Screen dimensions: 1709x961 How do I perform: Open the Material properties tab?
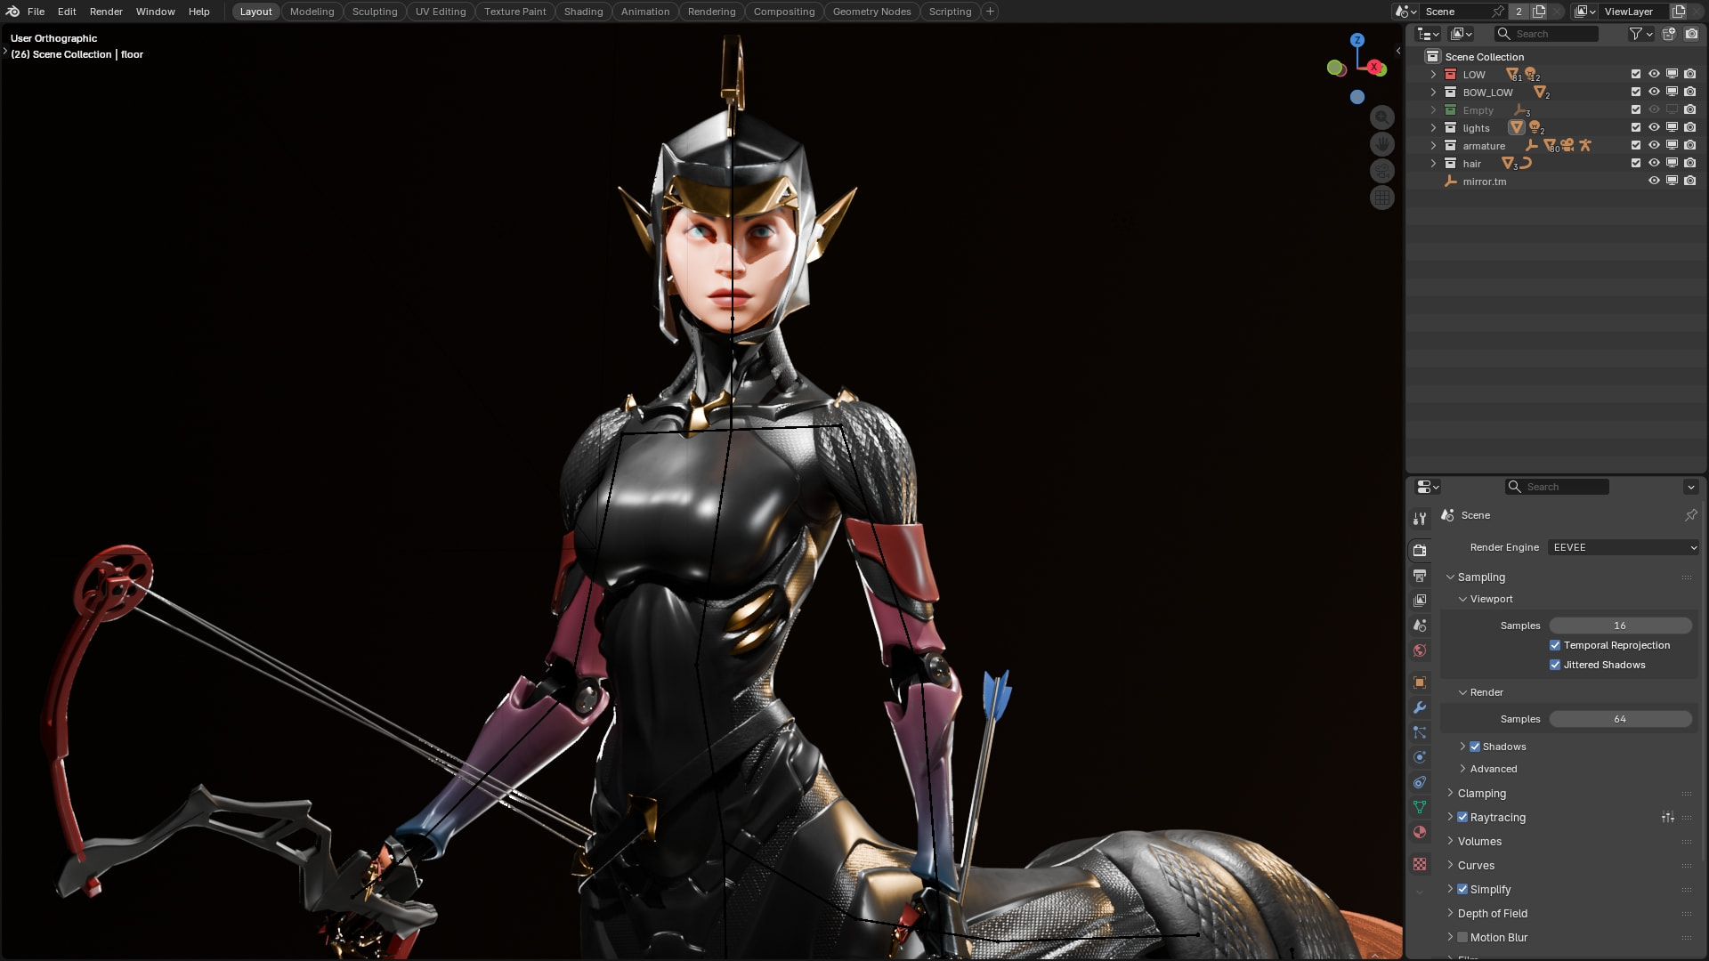click(1420, 832)
